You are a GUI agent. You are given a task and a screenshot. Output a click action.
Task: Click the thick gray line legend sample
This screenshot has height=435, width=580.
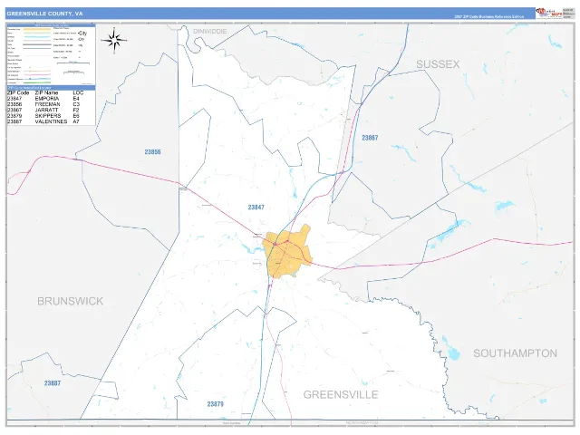(37, 44)
